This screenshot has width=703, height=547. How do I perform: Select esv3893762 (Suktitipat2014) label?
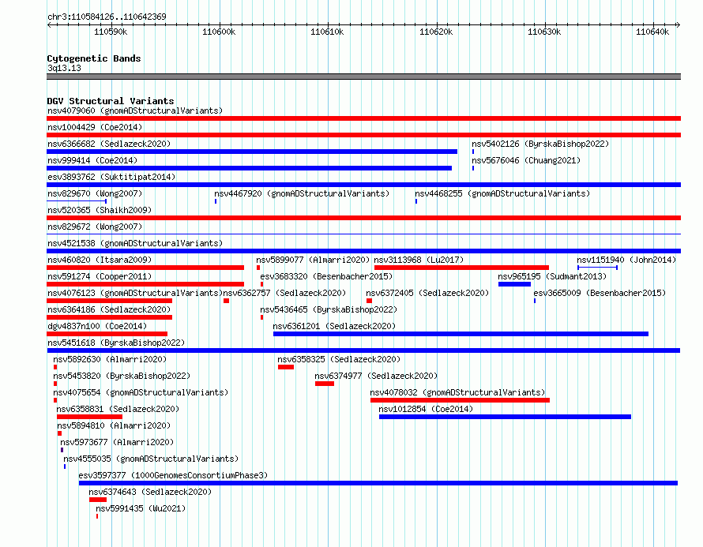111,177
